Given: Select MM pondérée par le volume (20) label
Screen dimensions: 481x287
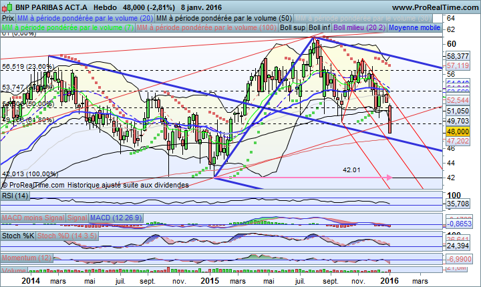Looking at the screenshot, I should [86, 19].
